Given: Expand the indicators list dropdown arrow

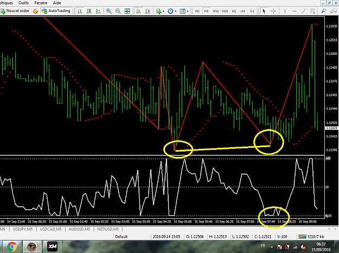Looking at the screenshot, I should [x=163, y=11].
